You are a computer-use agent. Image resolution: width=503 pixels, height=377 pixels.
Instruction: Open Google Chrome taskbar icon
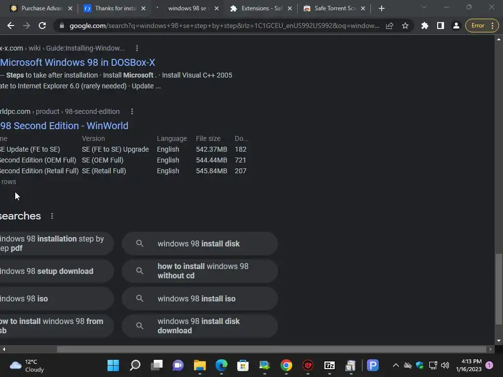(x=286, y=365)
